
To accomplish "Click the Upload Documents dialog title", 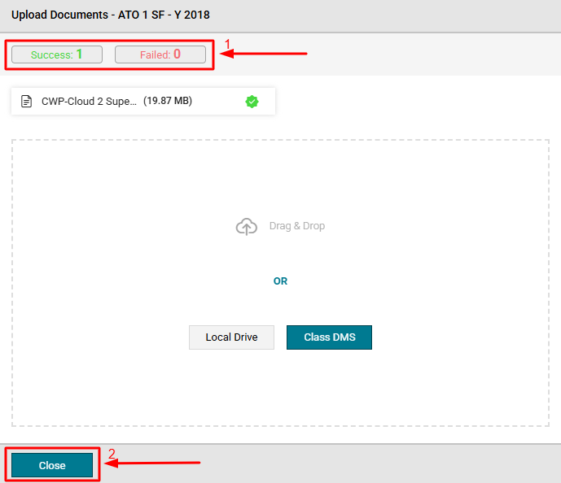I will point(111,15).
